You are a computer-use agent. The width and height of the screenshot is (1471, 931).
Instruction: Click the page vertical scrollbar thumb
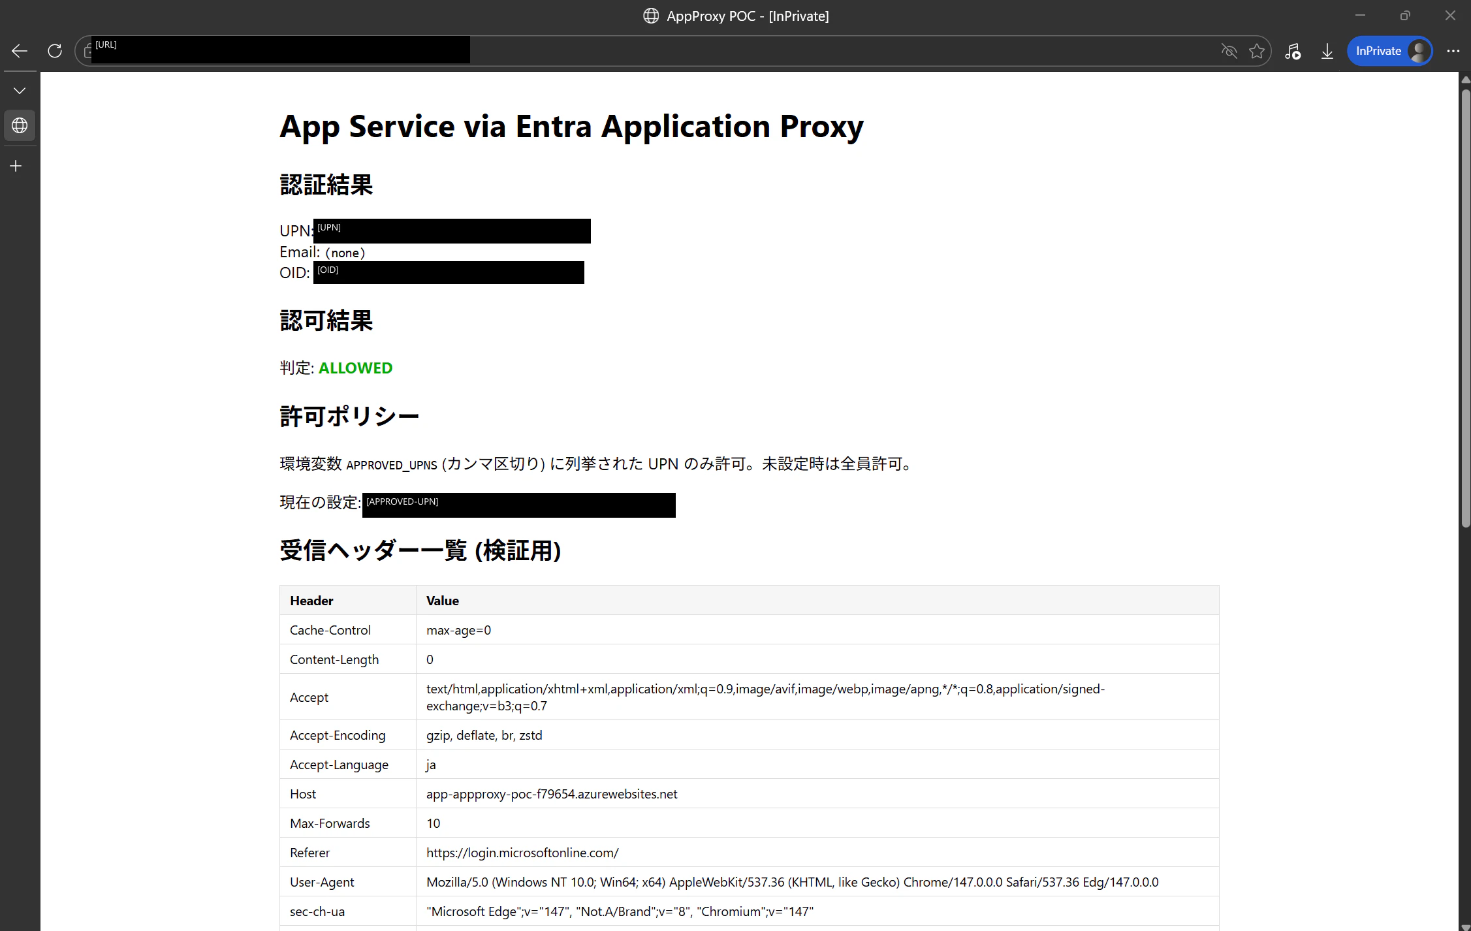pos(1466,307)
